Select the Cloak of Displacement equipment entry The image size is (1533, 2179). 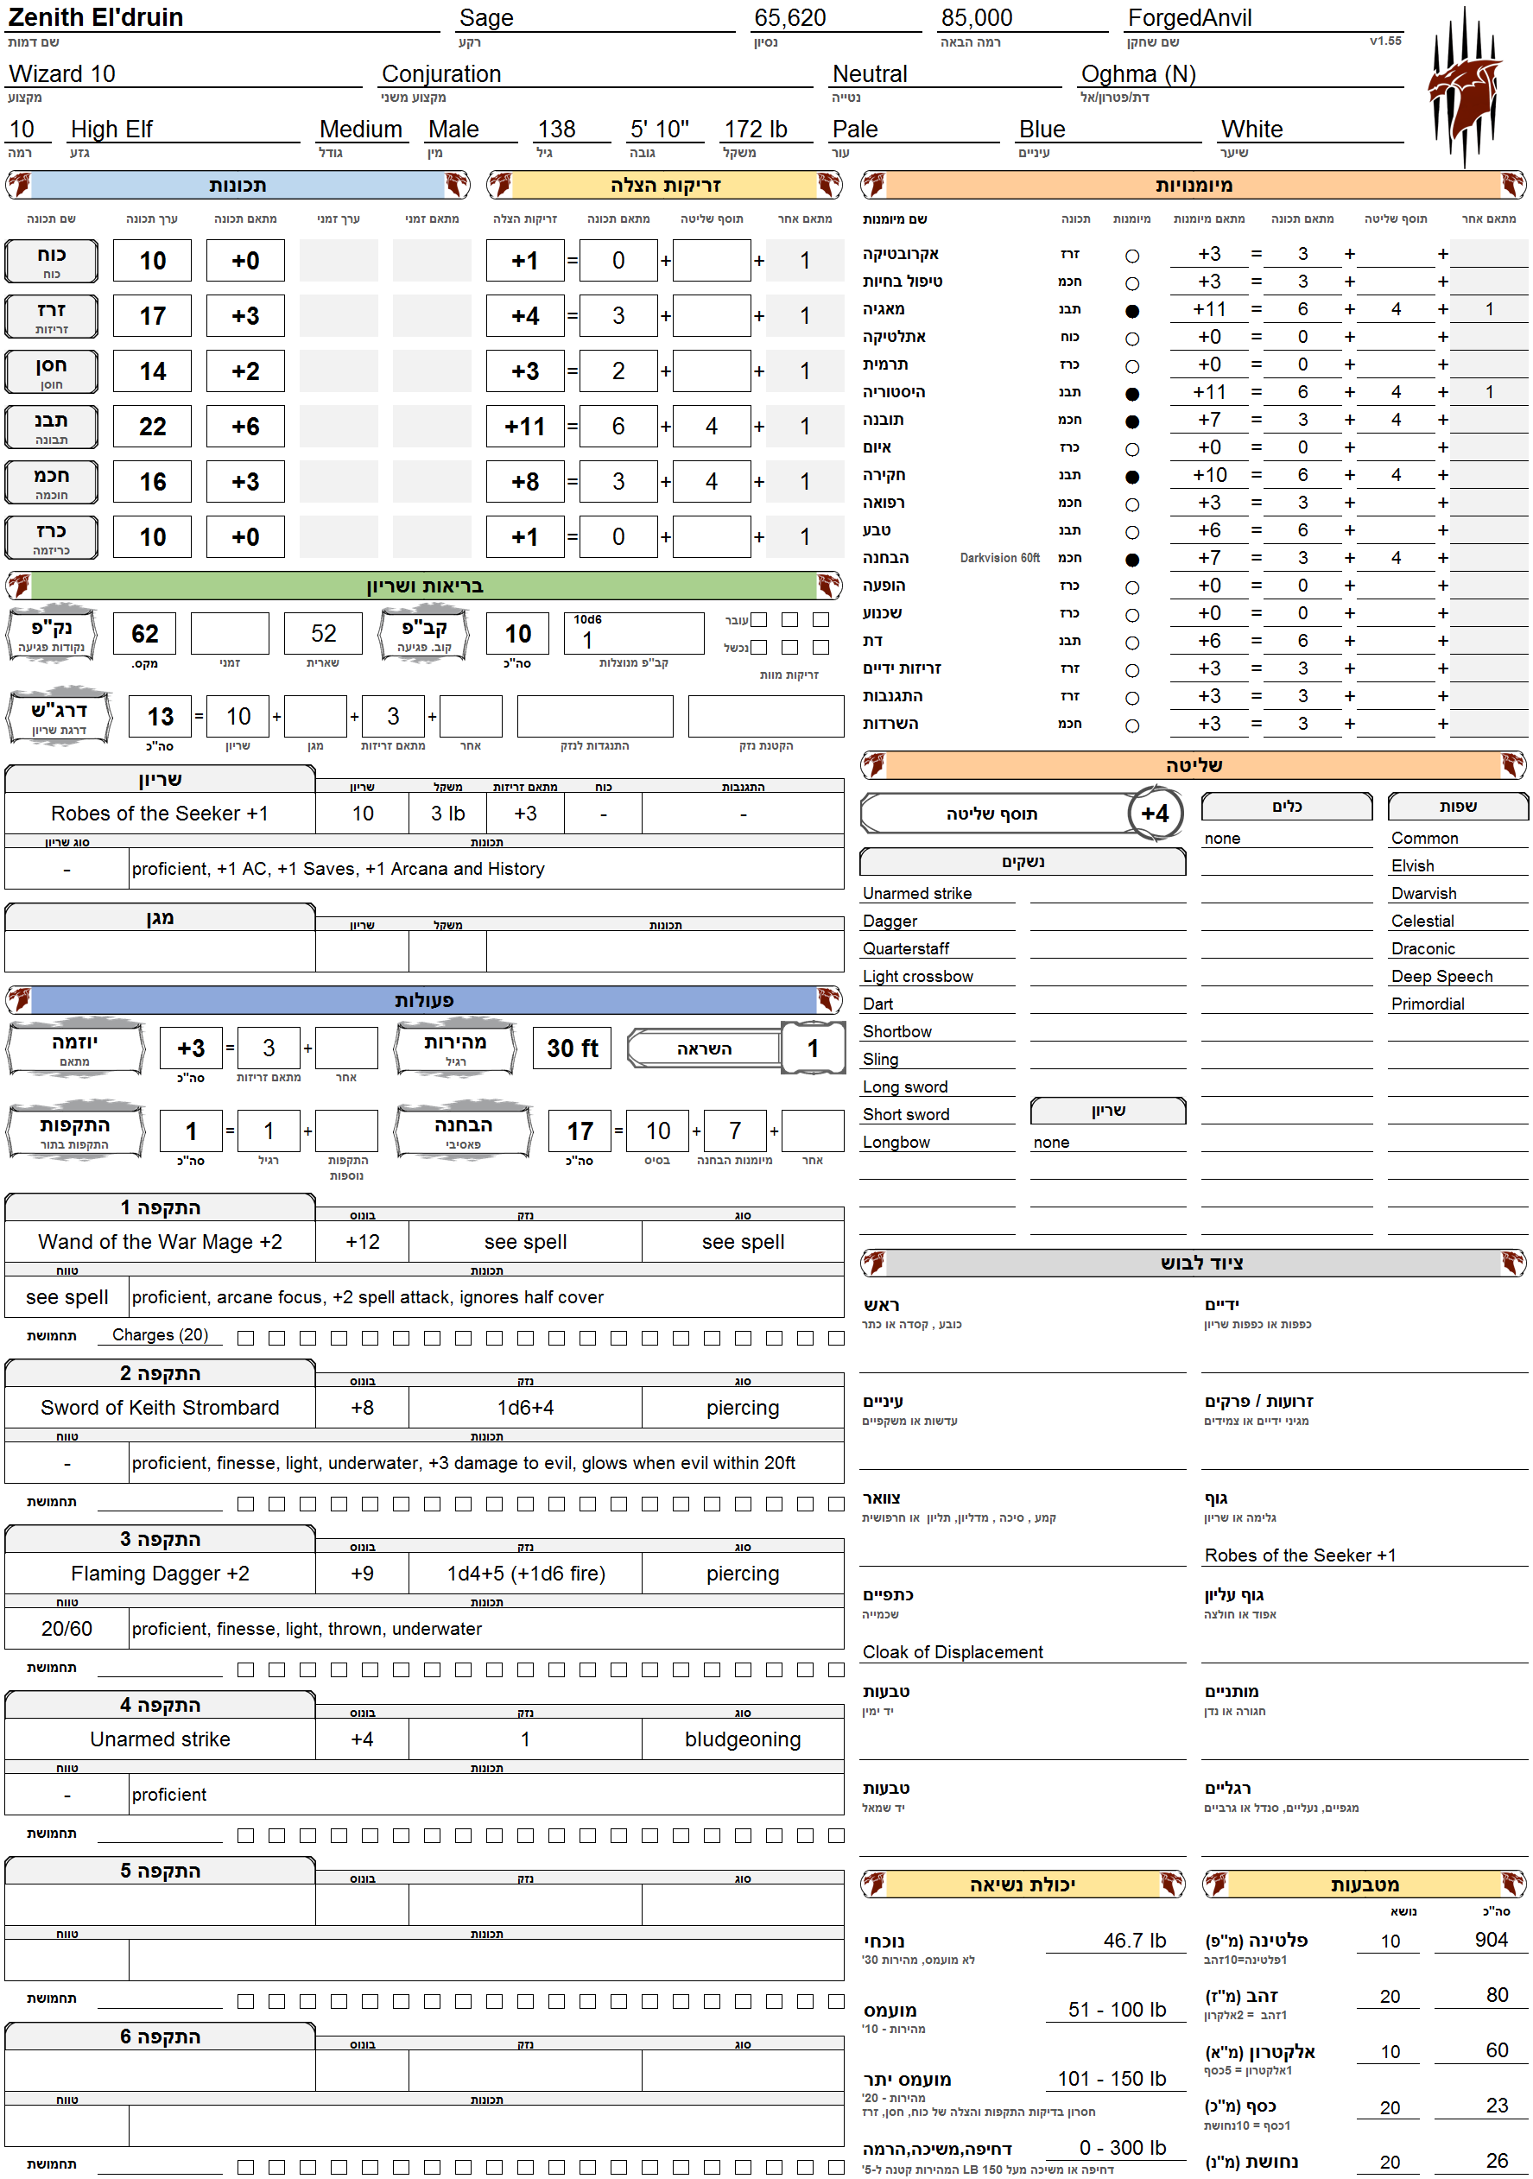[1023, 1651]
